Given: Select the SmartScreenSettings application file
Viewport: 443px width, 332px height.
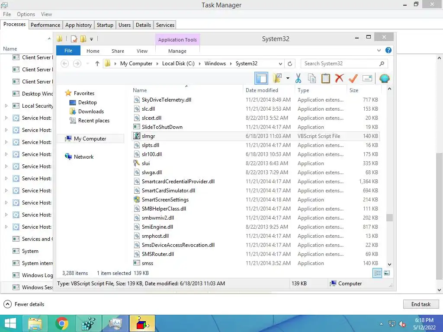Looking at the screenshot, I should 256,200.
